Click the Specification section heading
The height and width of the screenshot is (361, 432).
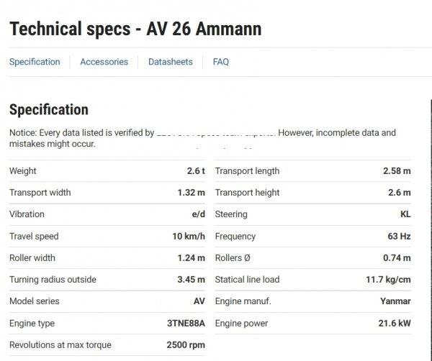click(x=48, y=110)
